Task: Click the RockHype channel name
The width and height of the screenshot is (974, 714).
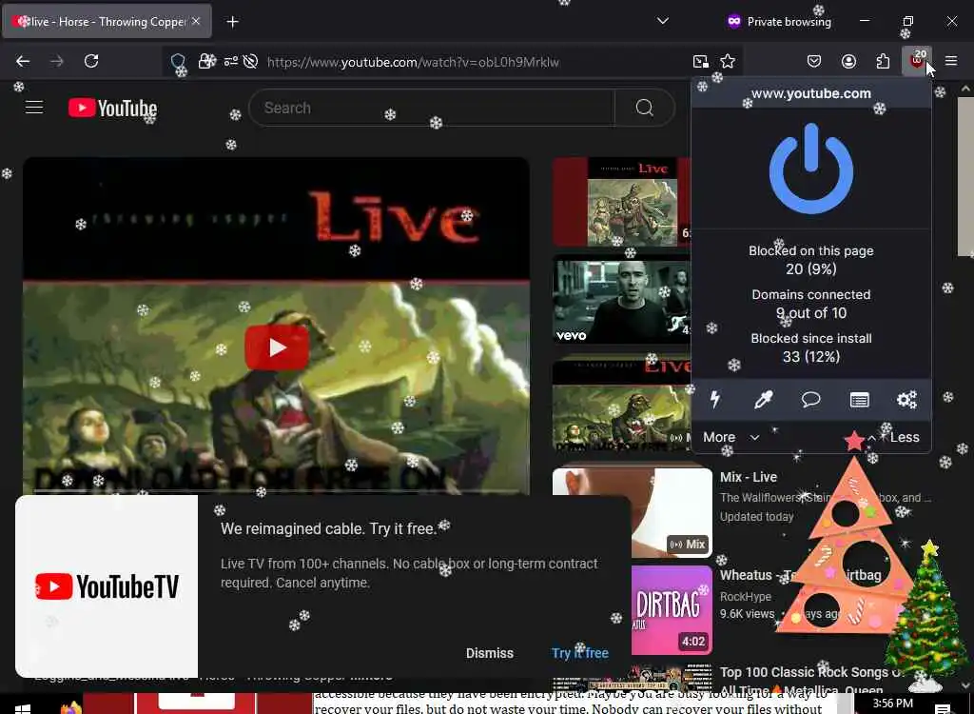Action: 746,597
